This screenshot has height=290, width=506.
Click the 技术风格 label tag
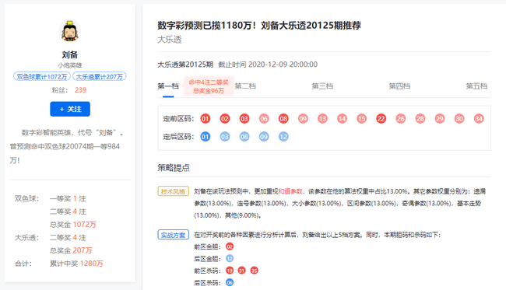click(174, 191)
